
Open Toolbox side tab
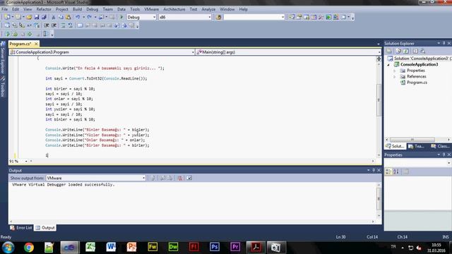[3, 87]
